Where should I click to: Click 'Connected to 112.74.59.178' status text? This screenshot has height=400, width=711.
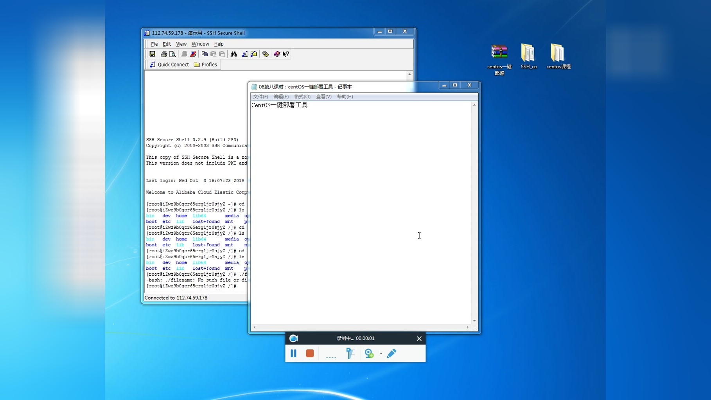point(176,298)
